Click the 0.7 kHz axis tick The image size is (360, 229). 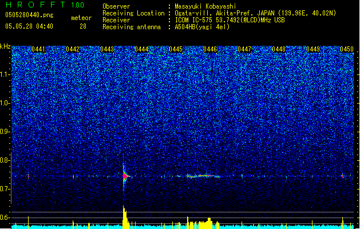(5, 189)
